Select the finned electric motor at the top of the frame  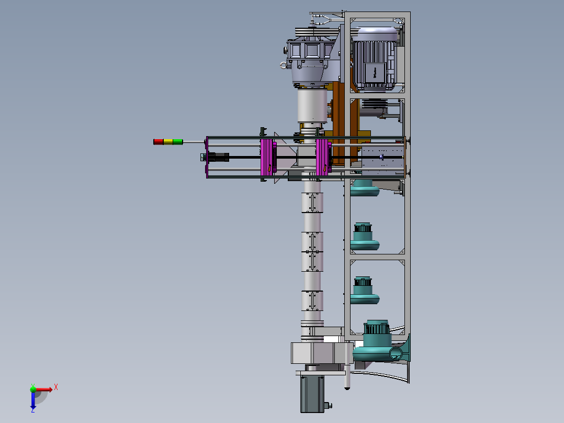(374, 59)
